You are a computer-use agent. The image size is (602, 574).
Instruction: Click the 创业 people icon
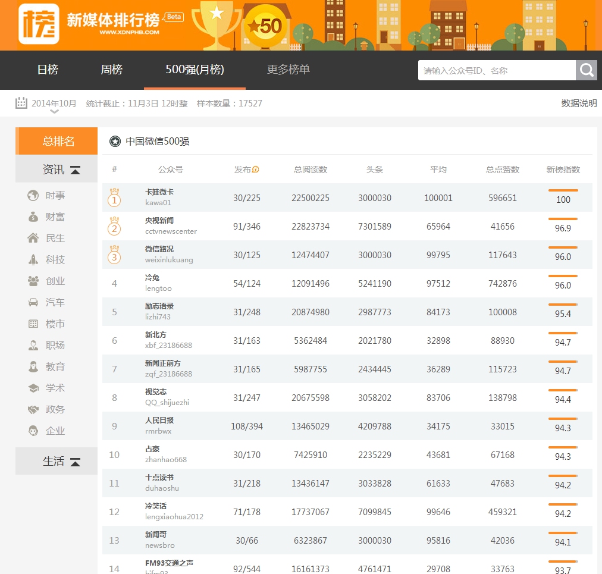point(33,281)
